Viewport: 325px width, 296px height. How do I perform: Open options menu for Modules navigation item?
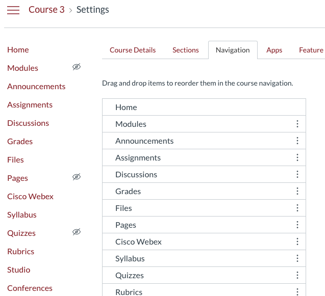[x=297, y=124]
